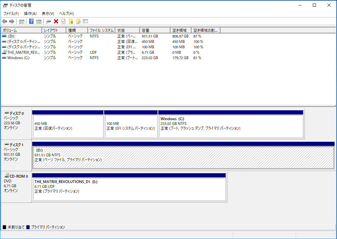Minimize the Disk Management window
The height and width of the screenshot is (239, 337).
click(x=300, y=5)
